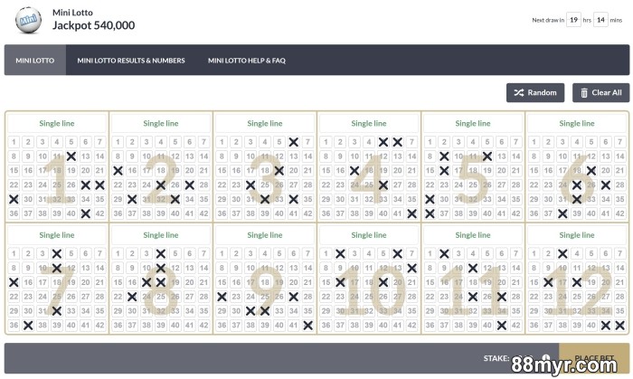Screen dimensions: 633x379
Task: Unmark the X between 5 and 7 in third top grid
Action: coord(294,142)
